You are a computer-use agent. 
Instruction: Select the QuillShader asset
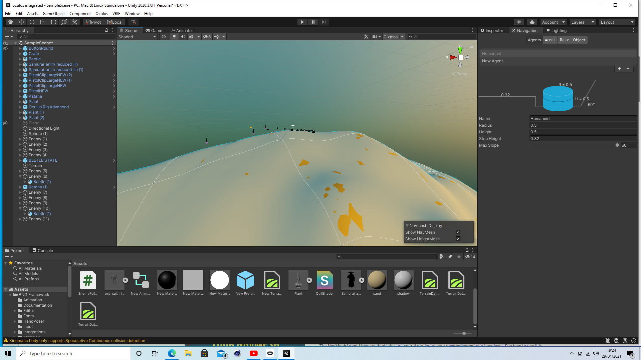click(325, 283)
